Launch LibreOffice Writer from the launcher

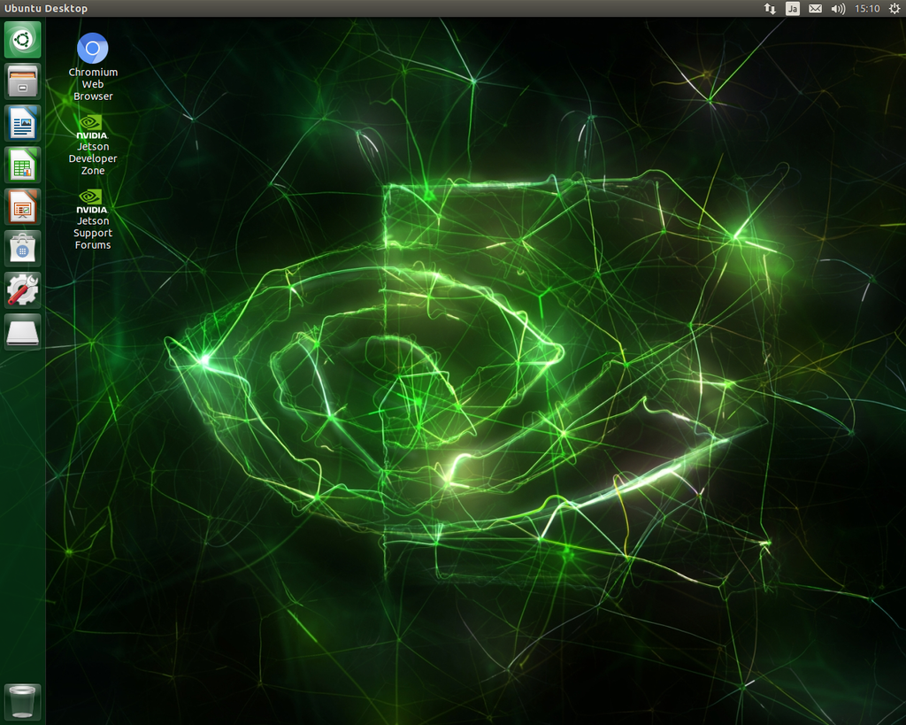tap(22, 123)
